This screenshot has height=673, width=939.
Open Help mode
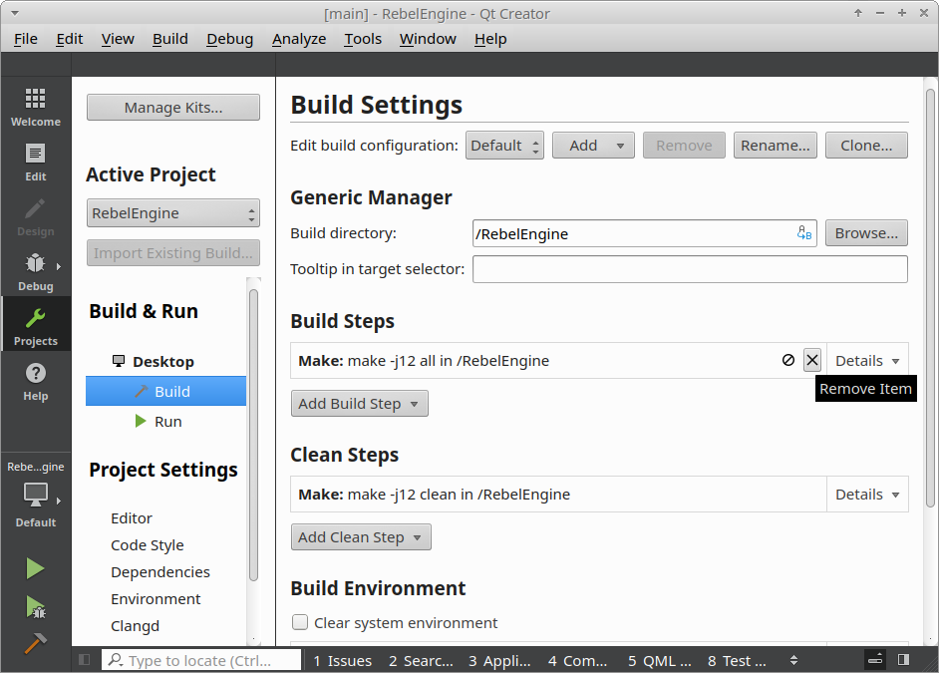tap(35, 382)
